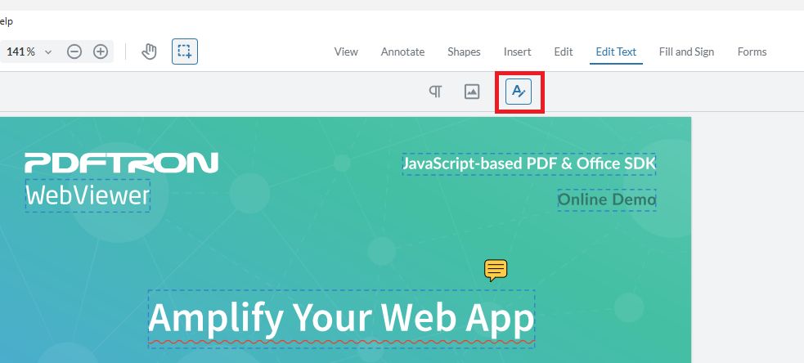Click the PDFTRON logo in the document
804x363 pixels.
tap(122, 163)
